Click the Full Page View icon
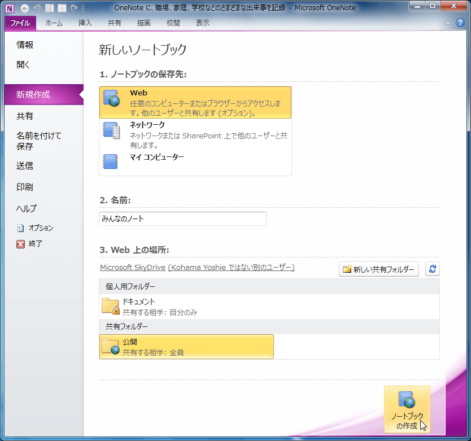The height and width of the screenshot is (441, 471). (62, 8)
